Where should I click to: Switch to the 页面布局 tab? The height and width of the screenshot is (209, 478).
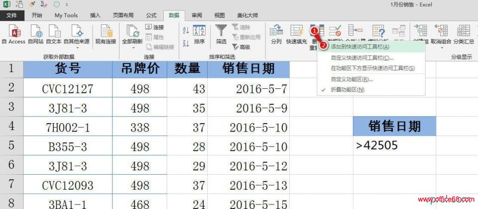(x=123, y=15)
